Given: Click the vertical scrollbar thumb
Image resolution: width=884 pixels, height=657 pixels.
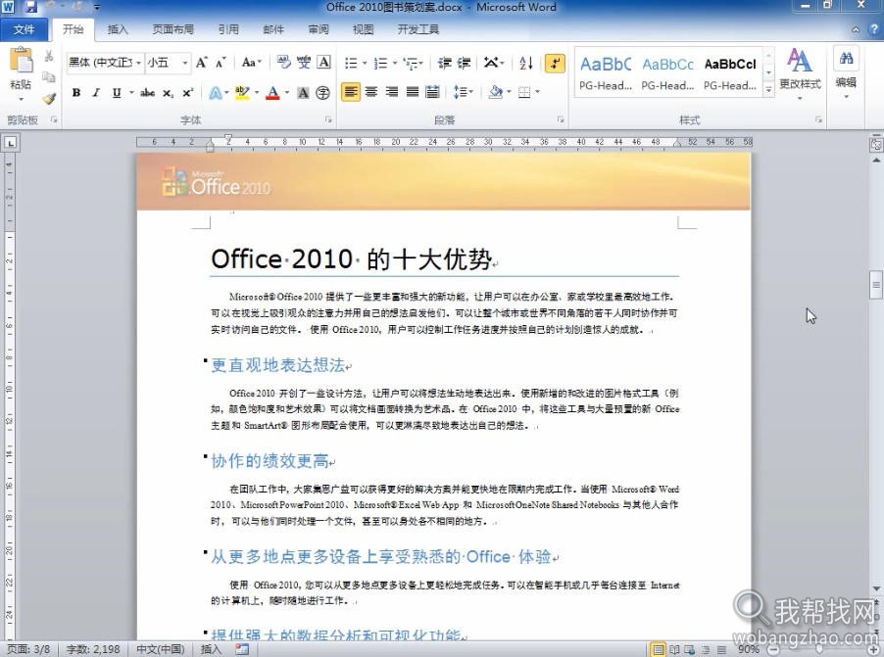Looking at the screenshot, I should pyautogui.click(x=875, y=285).
